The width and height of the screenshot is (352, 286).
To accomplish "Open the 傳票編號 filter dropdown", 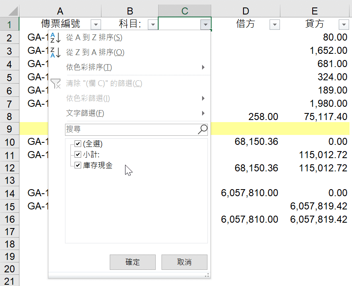I will pyautogui.click(x=96, y=24).
